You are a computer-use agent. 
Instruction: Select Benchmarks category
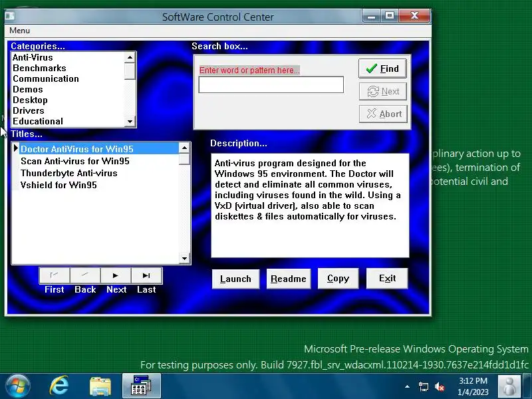point(68,68)
